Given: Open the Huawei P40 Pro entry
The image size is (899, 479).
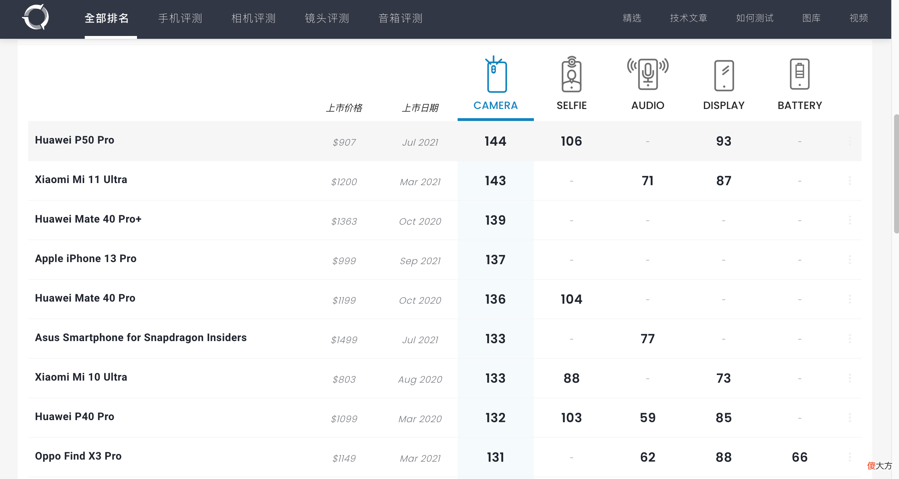Looking at the screenshot, I should point(75,417).
